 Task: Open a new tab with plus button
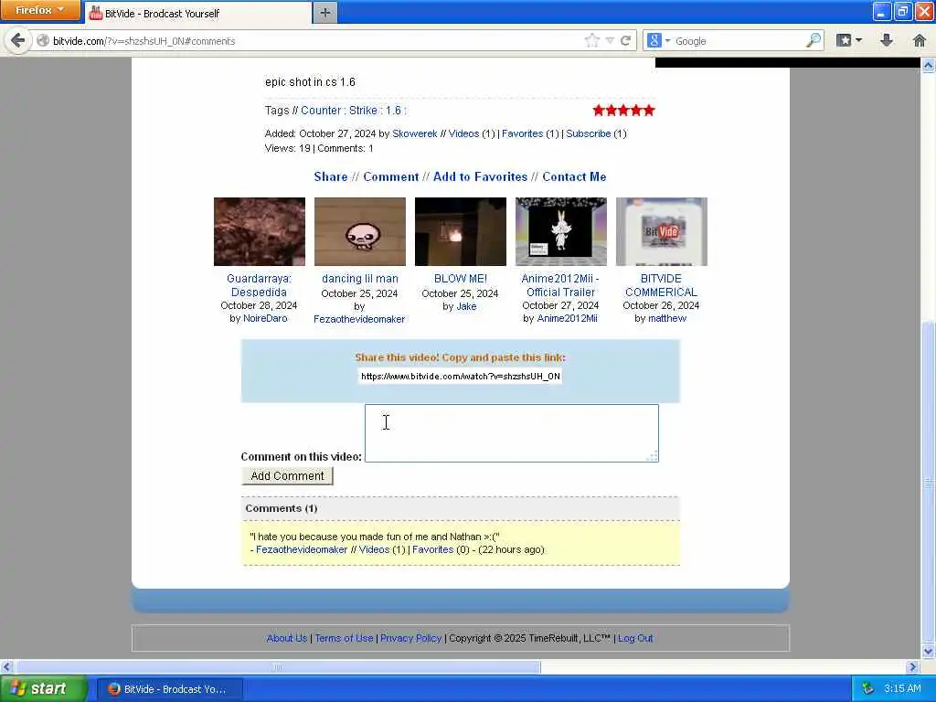pyautogui.click(x=324, y=13)
